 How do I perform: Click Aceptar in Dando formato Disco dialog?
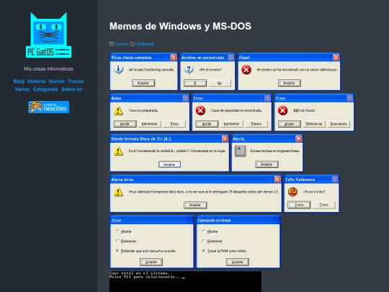pos(169,164)
